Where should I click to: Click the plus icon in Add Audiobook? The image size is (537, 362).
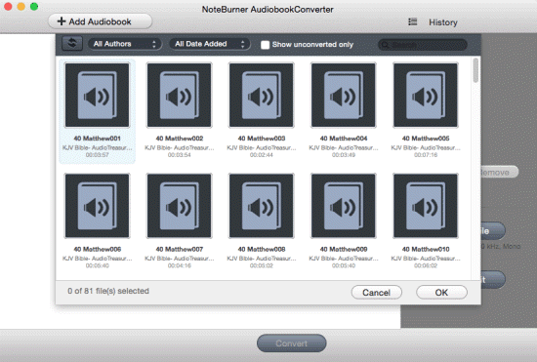click(x=62, y=21)
